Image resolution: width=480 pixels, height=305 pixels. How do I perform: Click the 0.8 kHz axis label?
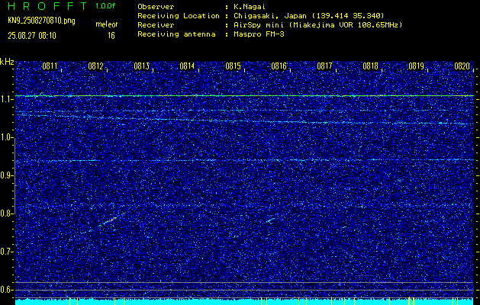[x=6, y=213]
